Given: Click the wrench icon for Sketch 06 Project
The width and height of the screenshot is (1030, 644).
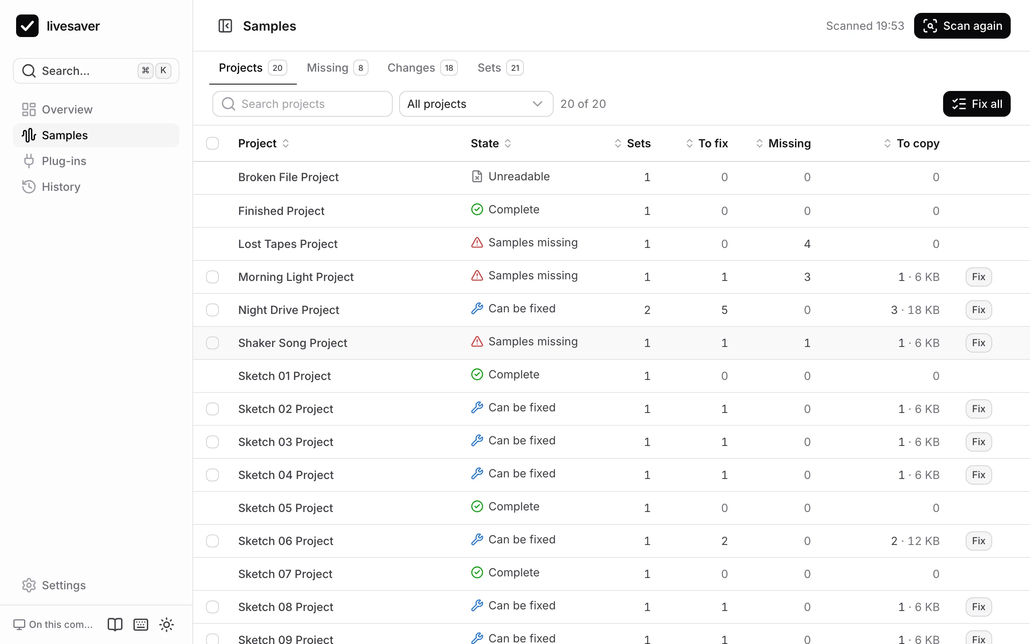Looking at the screenshot, I should click(477, 539).
